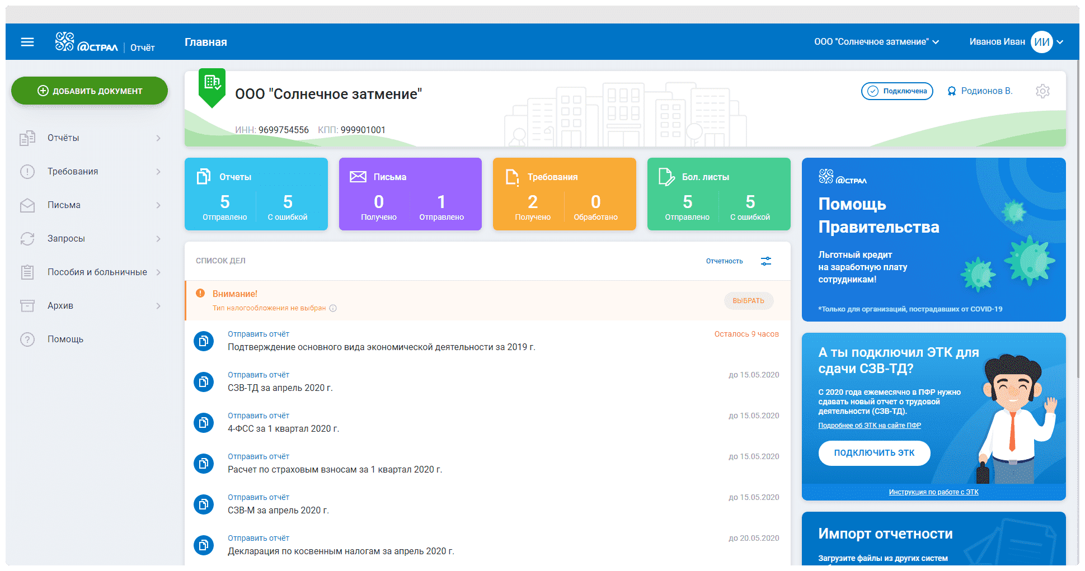Viewport: 1085px width, 571px height.
Task: Click Отправить отчёт for 4-ФСС
Action: click(259, 416)
